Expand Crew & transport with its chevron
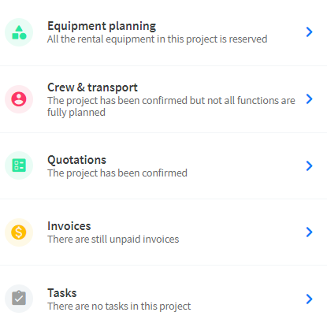This screenshot has height=327, width=327. pos(310,99)
